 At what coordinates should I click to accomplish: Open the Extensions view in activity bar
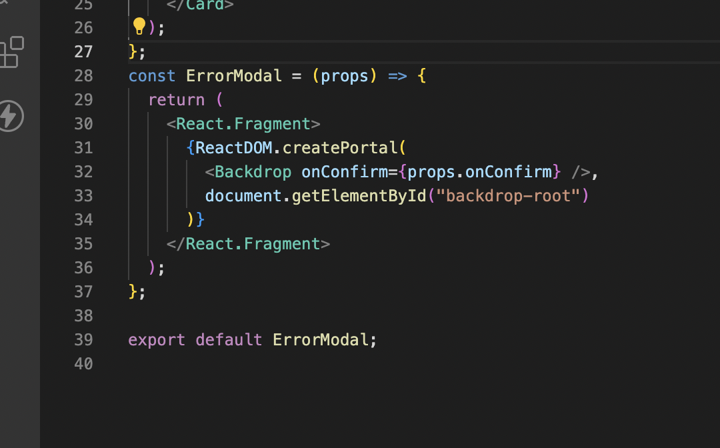click(x=11, y=52)
